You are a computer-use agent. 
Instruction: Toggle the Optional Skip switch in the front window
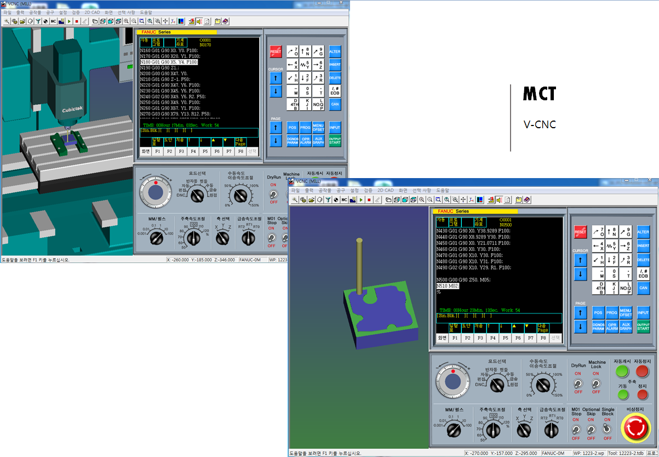591,430
